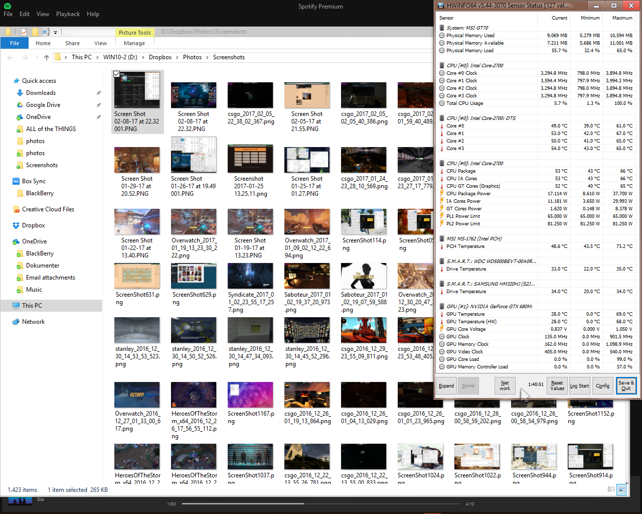Switch to large thumbnails view icon in status bar
Screen dimensions: 642x514
point(622,489)
